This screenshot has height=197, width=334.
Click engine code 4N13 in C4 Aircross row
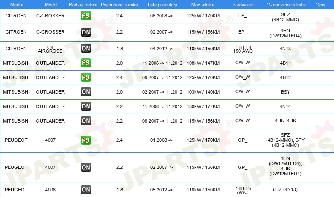click(285, 49)
